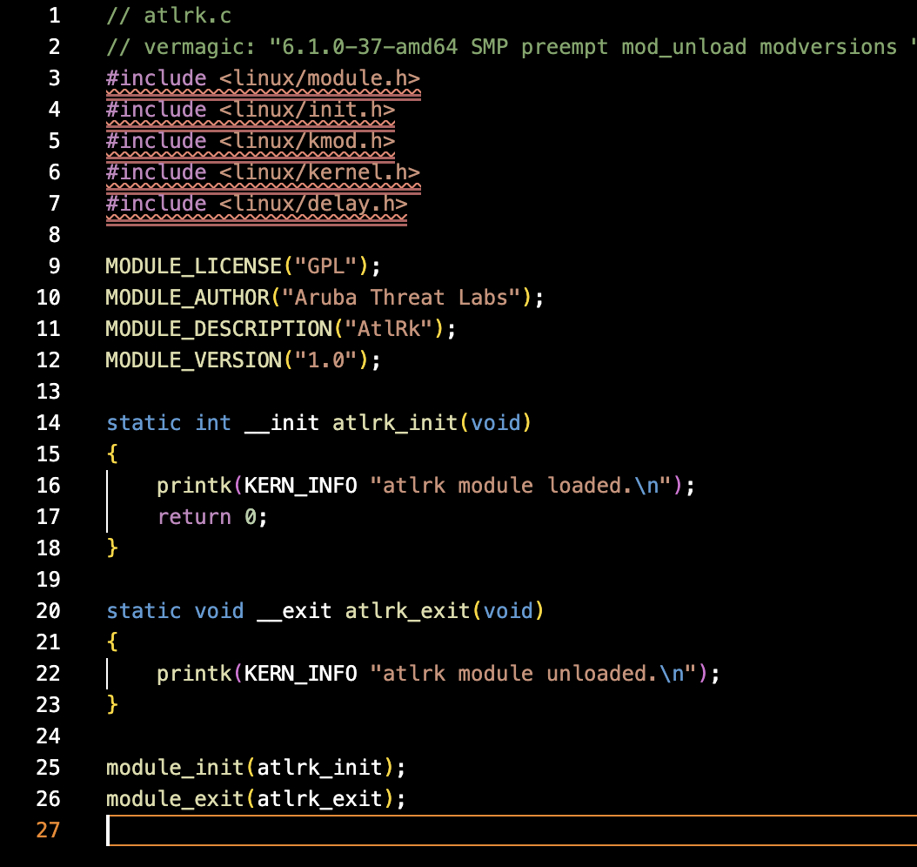Click line number 20 in the gutter
This screenshot has height=867, width=917.
pos(49,611)
